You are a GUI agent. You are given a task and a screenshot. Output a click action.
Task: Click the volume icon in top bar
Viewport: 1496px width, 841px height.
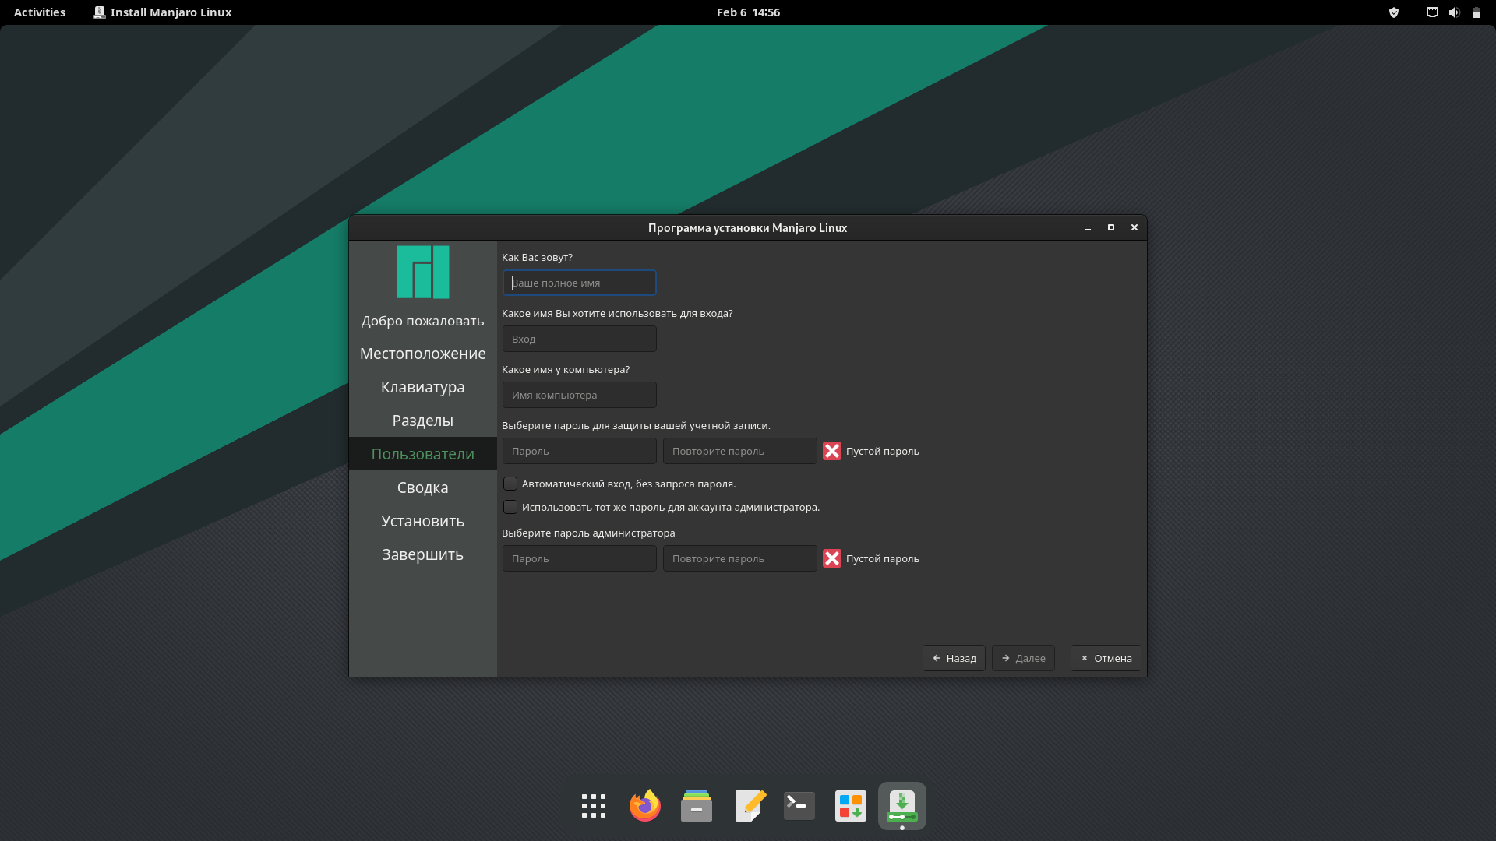(x=1454, y=12)
